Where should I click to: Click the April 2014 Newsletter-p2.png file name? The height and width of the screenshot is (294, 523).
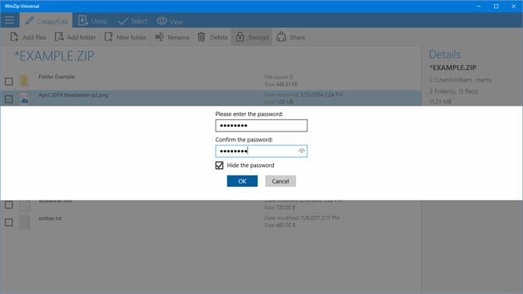73,95
